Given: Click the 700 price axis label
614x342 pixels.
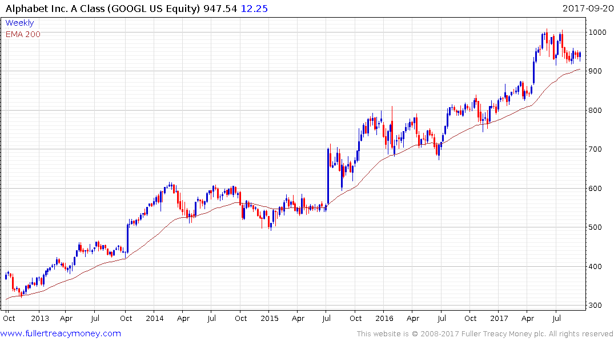Looking at the screenshot, I should click(x=595, y=149).
